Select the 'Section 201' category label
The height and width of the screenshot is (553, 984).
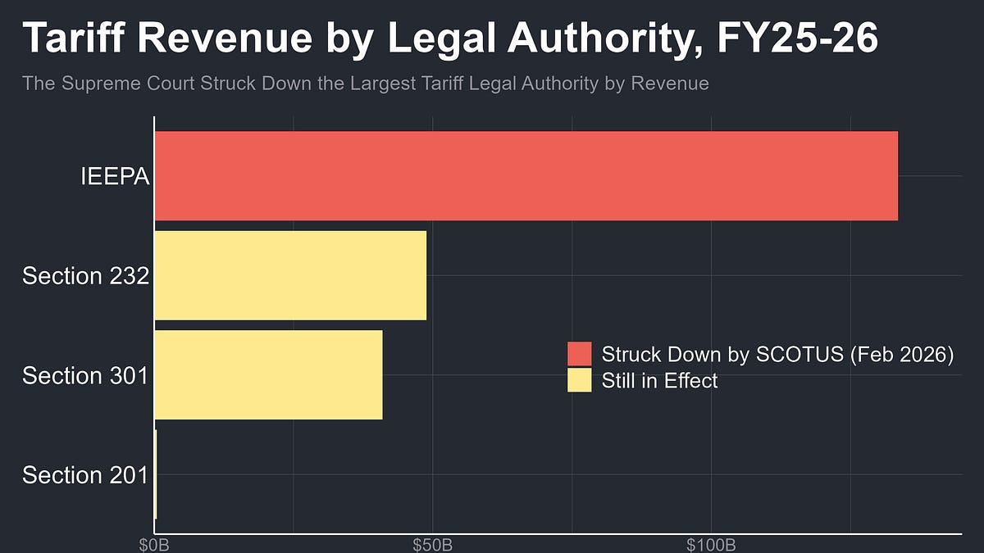point(85,475)
